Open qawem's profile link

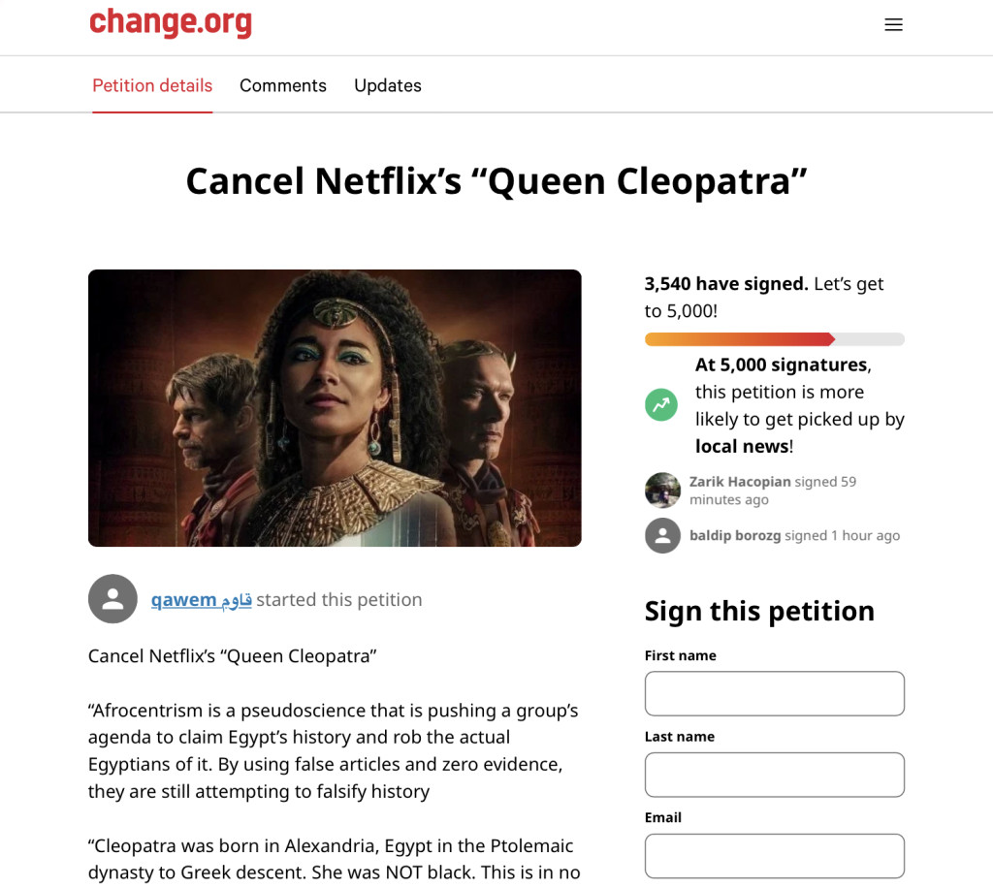201,599
